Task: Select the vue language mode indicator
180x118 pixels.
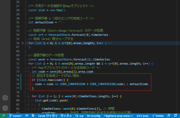Action: [x=80, y=116]
